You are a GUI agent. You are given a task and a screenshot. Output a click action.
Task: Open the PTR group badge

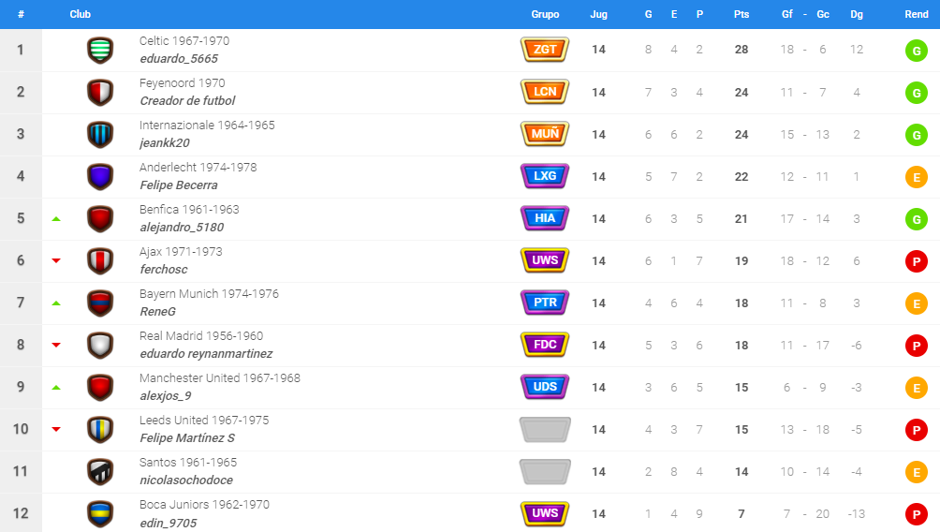tap(545, 303)
